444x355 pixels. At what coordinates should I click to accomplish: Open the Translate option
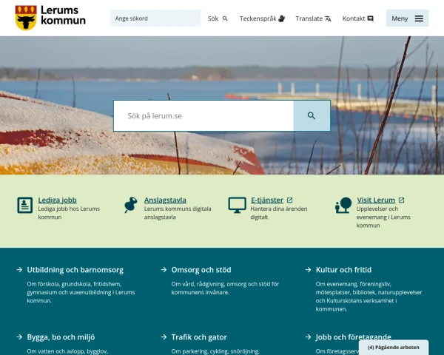click(313, 18)
